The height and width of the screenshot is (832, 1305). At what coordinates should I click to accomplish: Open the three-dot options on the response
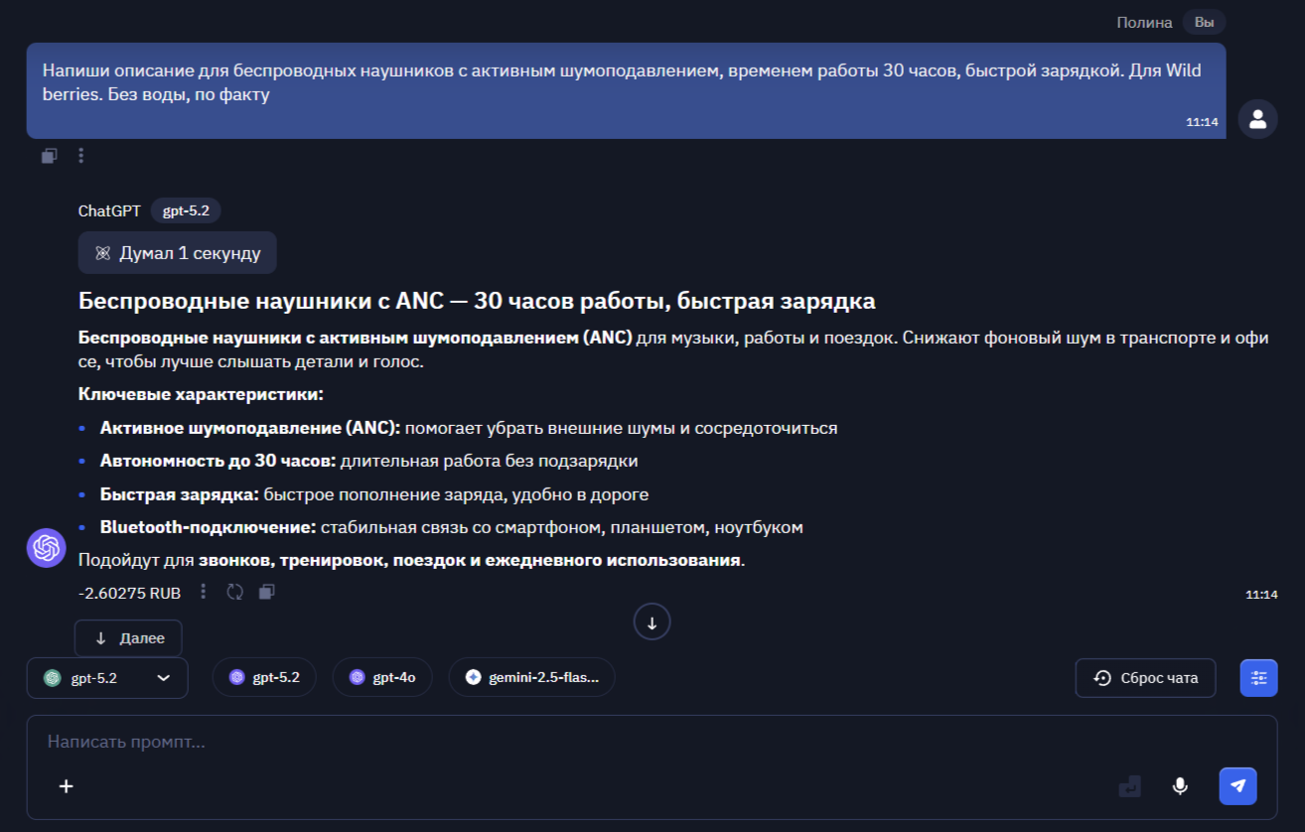pos(203,592)
